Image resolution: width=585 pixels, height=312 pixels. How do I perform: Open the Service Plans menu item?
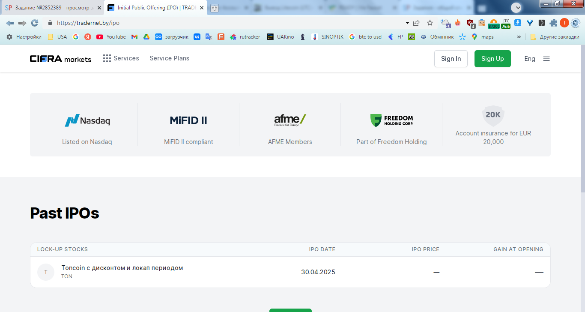click(x=169, y=58)
